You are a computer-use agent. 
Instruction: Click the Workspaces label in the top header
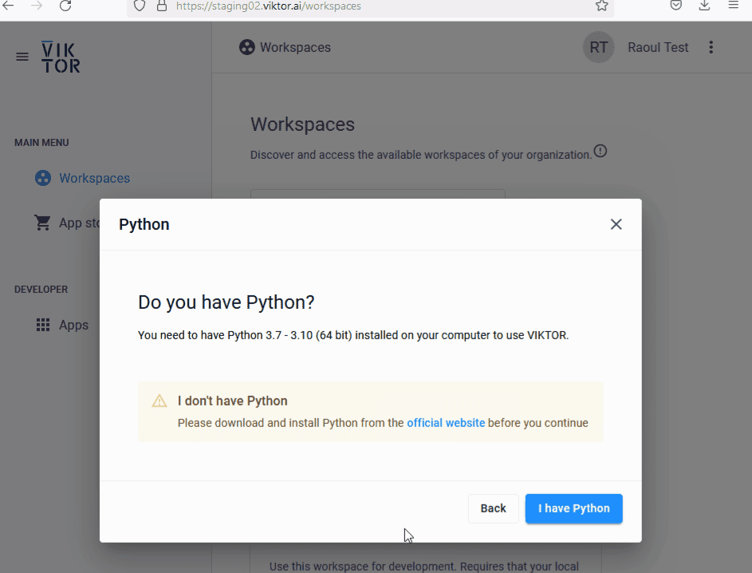(295, 47)
